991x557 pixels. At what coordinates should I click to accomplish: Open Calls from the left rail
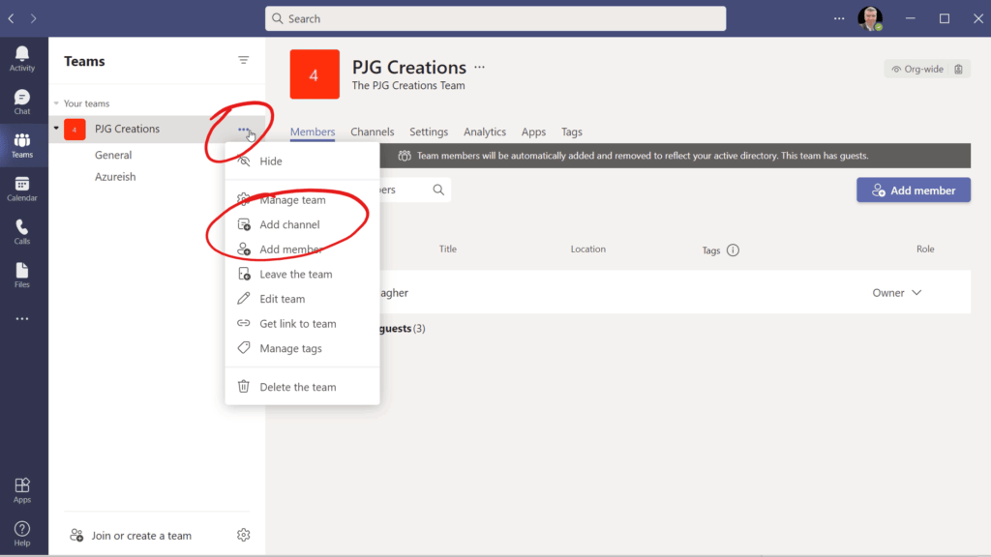click(22, 232)
